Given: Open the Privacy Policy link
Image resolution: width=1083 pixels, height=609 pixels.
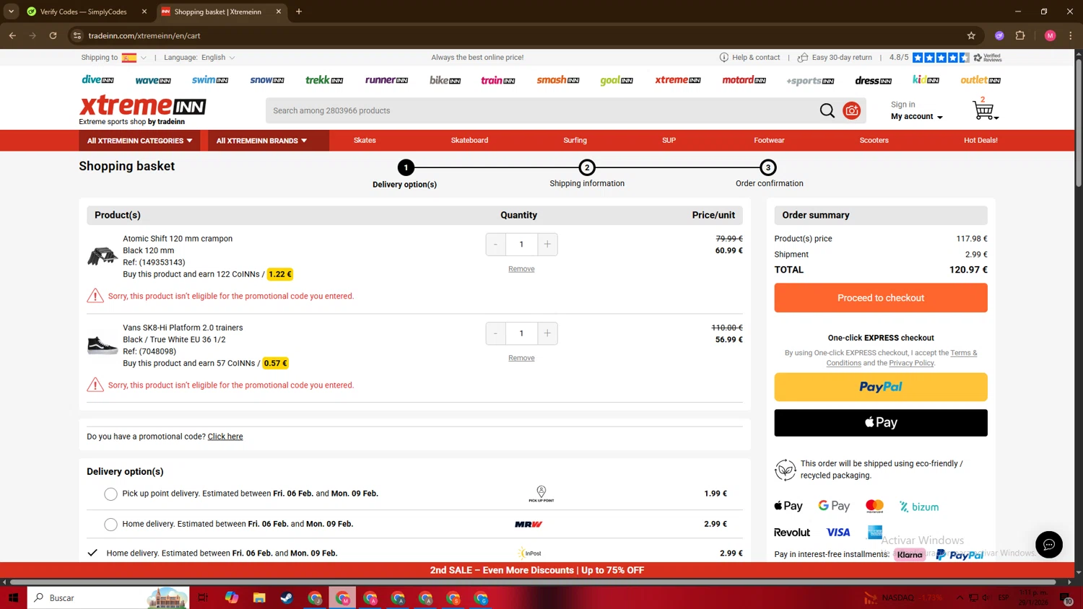Looking at the screenshot, I should pyautogui.click(x=911, y=363).
